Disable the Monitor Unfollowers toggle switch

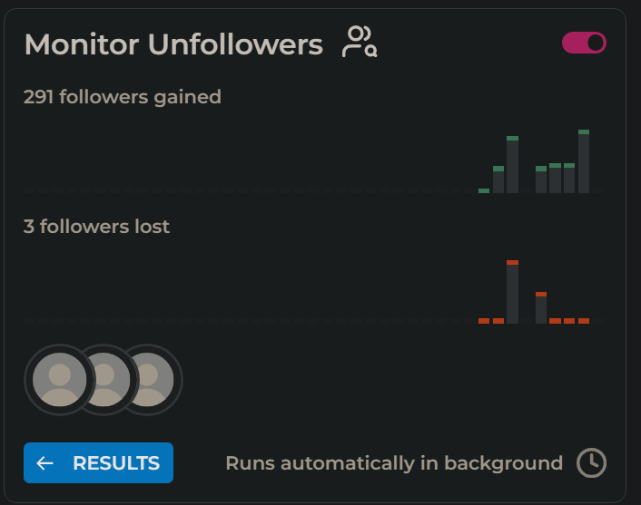pyautogui.click(x=584, y=43)
